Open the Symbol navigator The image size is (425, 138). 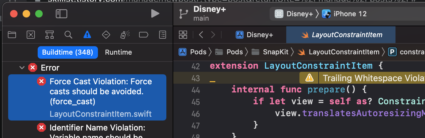coord(50,35)
